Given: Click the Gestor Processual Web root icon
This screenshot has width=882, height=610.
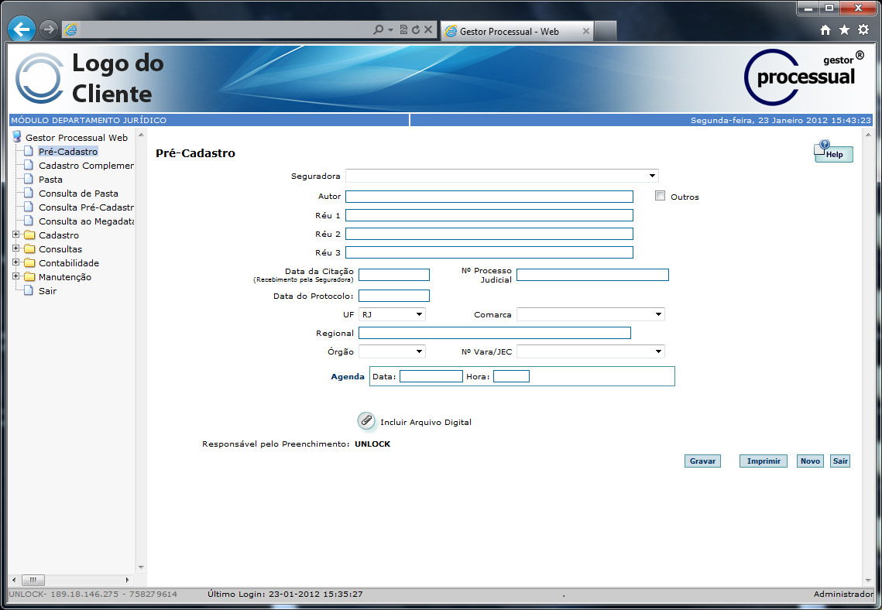Looking at the screenshot, I should (x=17, y=137).
